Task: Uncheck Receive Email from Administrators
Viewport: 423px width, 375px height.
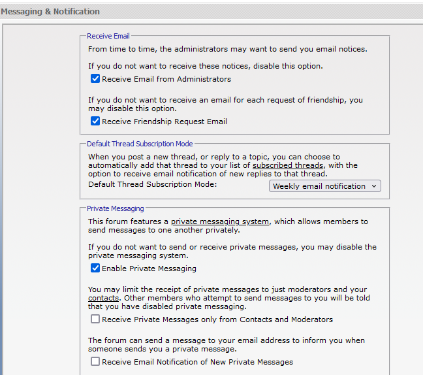Action: click(95, 79)
